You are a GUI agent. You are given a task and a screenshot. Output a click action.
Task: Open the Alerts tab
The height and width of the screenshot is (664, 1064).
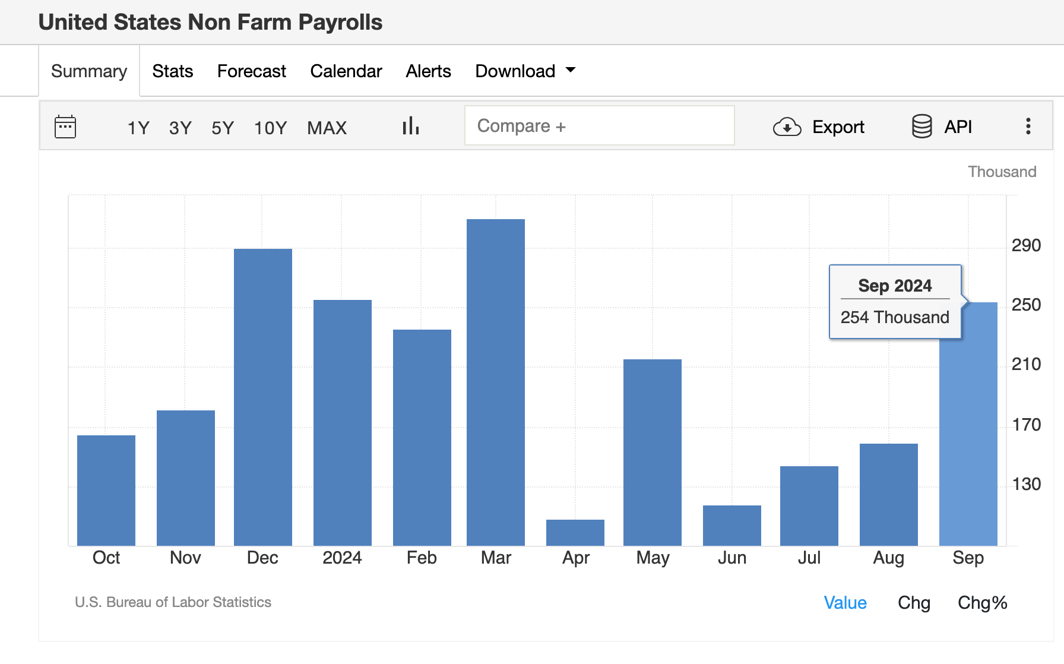click(x=429, y=71)
